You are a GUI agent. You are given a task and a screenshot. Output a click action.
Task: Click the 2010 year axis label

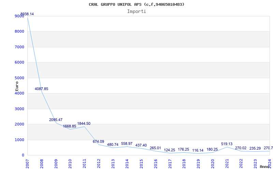70,164
